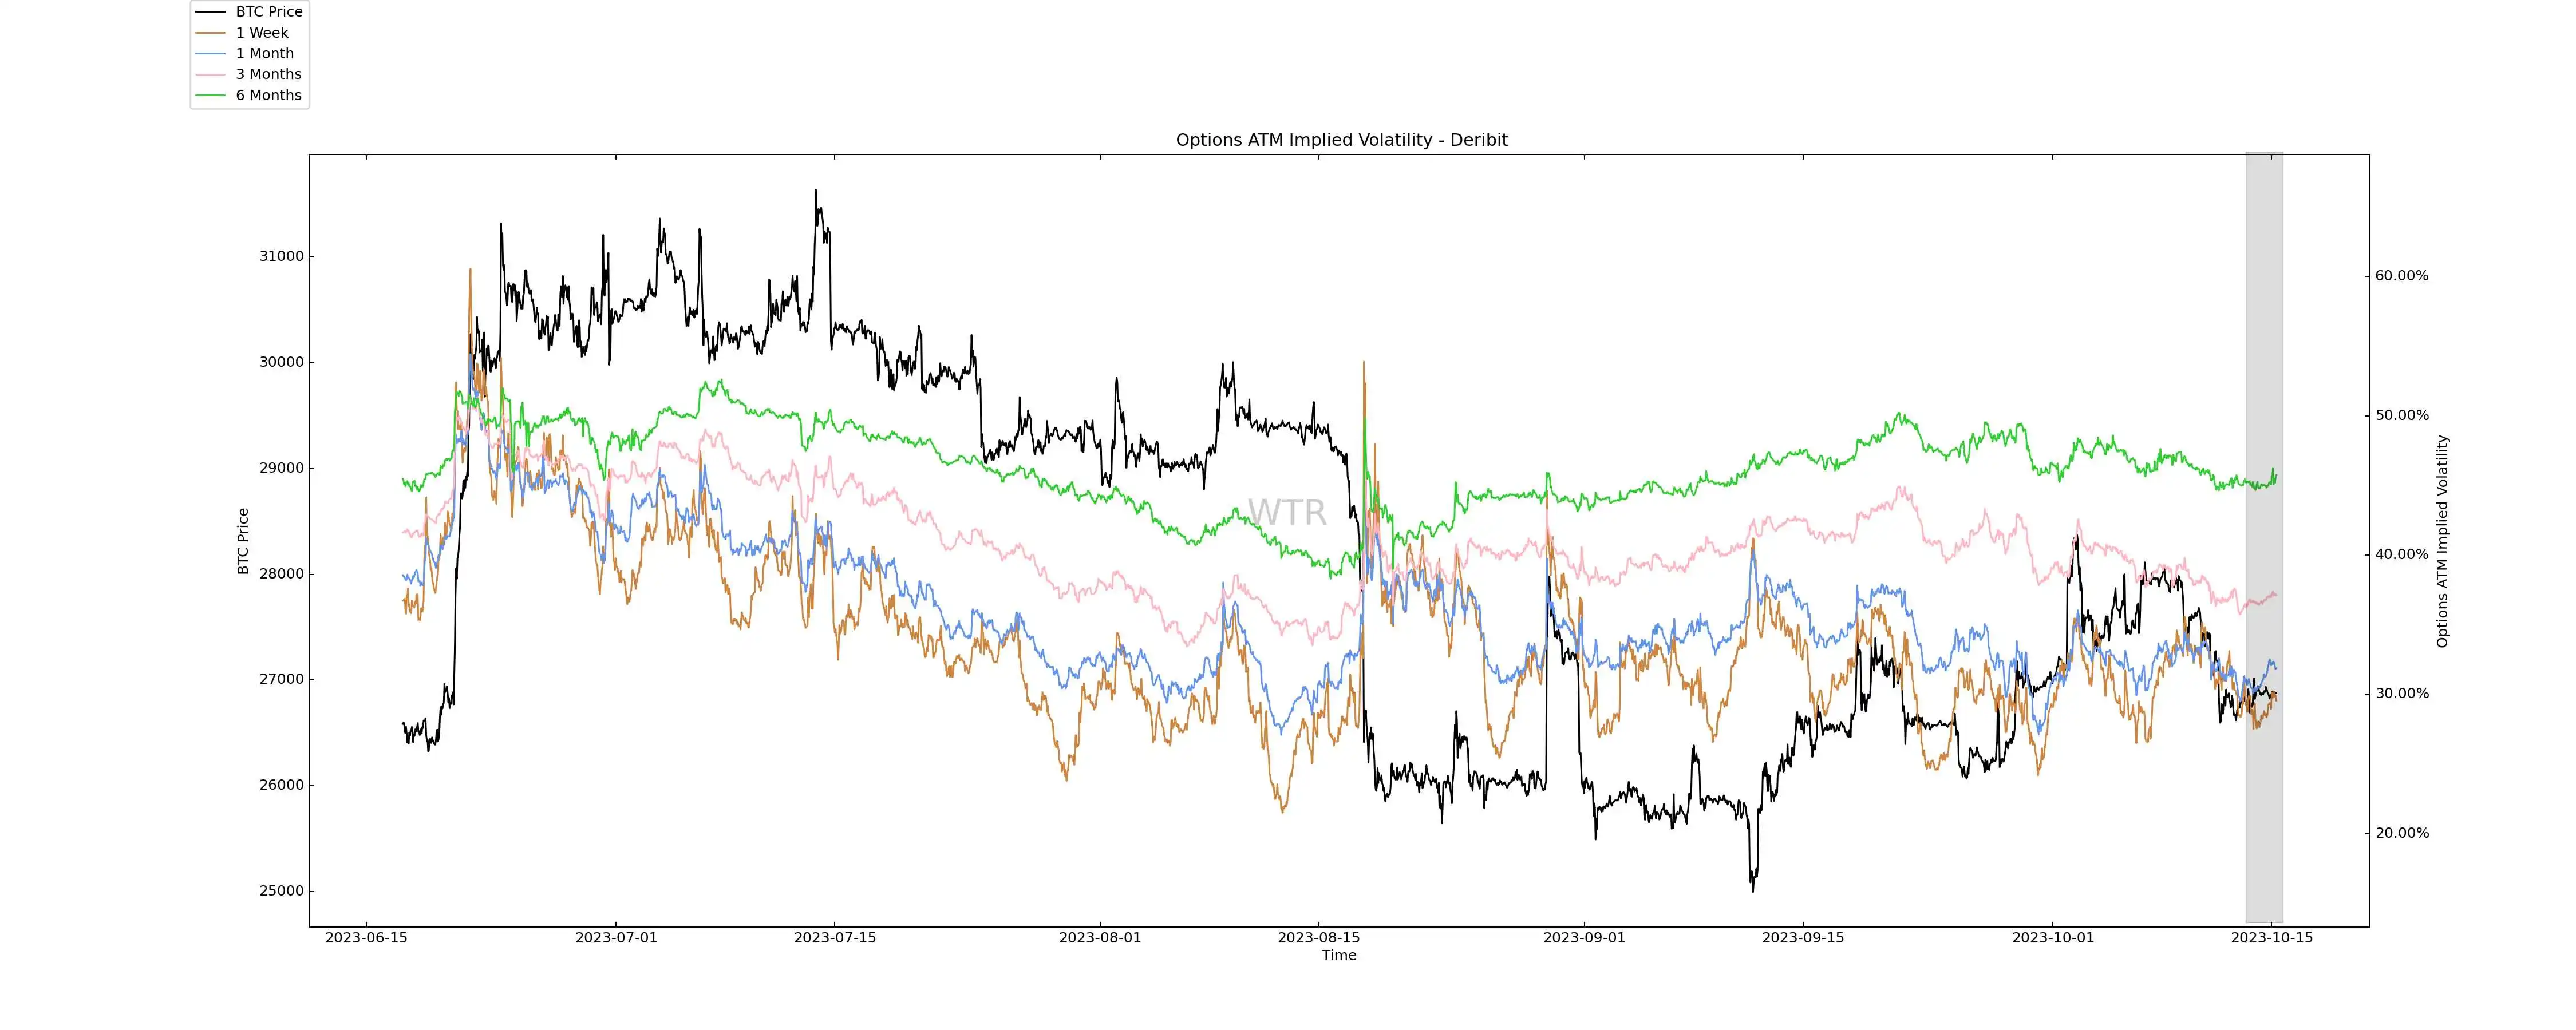Click the WTR watermark in chart center
Image resolution: width=2576 pixels, height=1030 pixels.
tap(1287, 513)
